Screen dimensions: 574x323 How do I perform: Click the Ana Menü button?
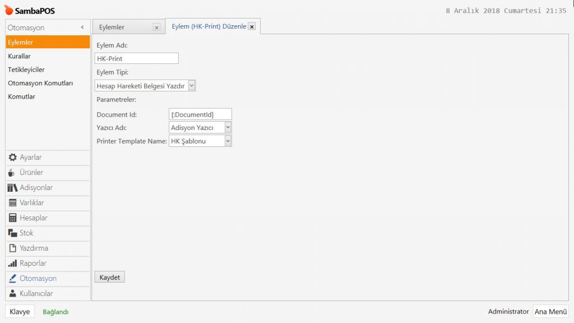(550, 312)
